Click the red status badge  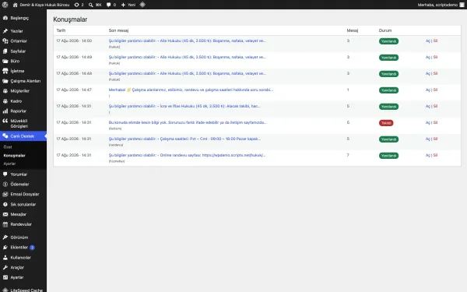point(386,123)
